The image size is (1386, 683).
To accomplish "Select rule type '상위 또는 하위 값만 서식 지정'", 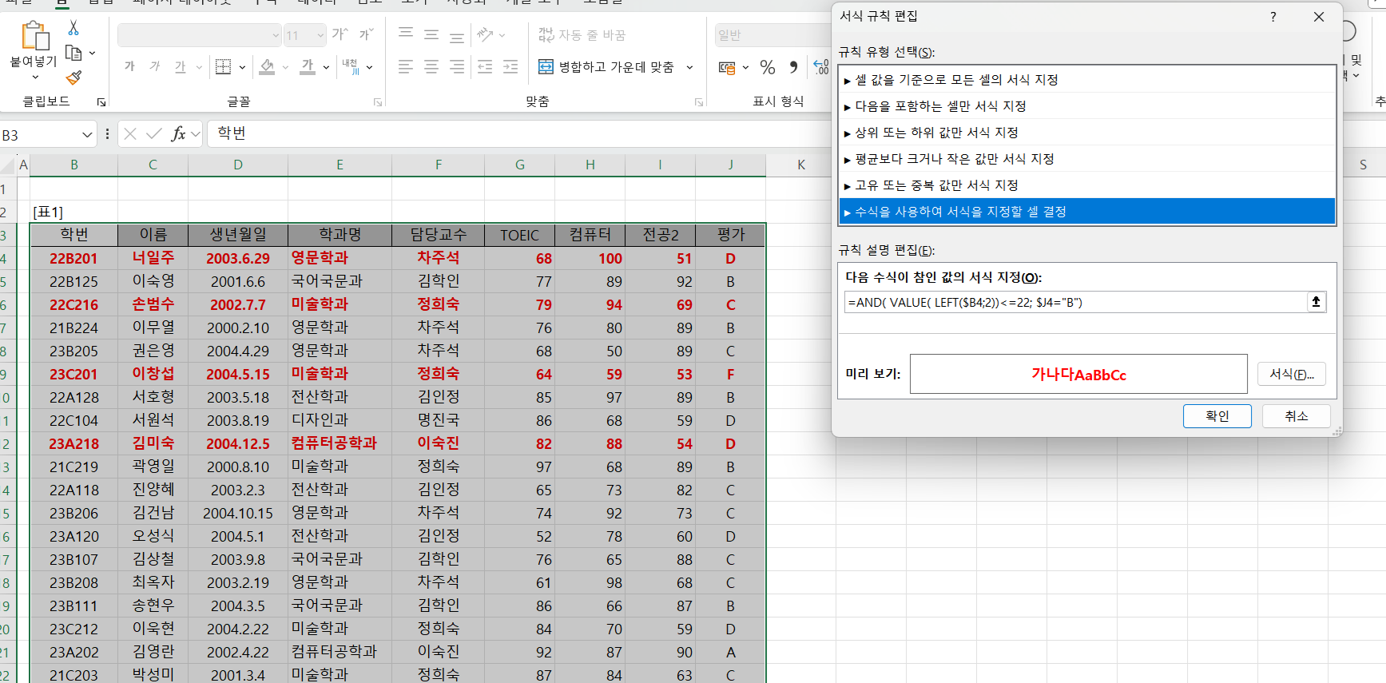I will [936, 133].
